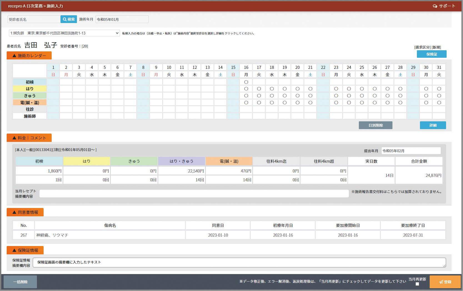
Task: Click the 保険証情報 摘要欄内容 textarea
Action: 239,263
